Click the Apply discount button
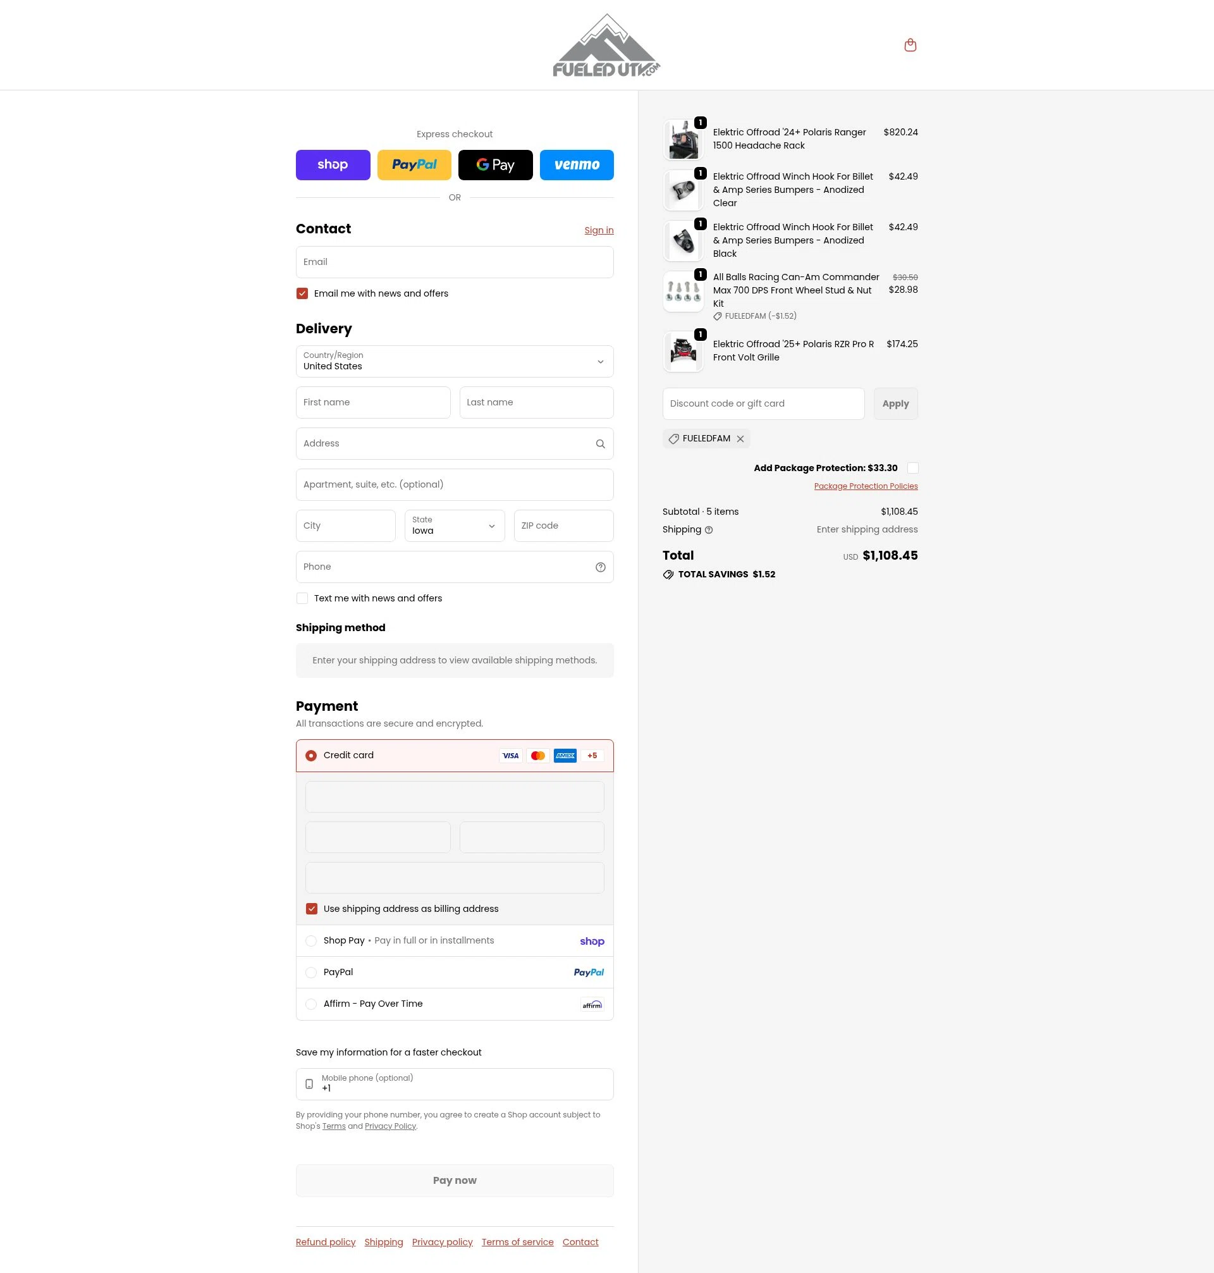1214x1273 pixels. coord(895,404)
